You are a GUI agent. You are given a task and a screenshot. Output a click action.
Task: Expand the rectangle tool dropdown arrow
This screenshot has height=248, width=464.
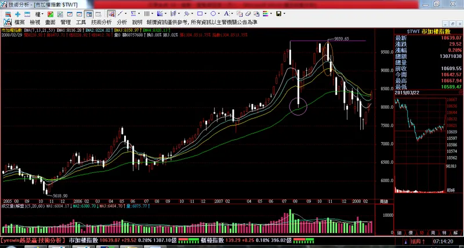pyautogui.click(x=205, y=13)
